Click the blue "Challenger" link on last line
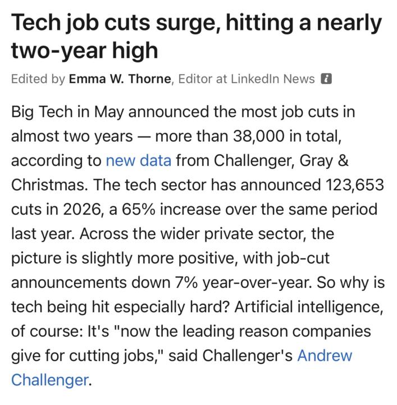The width and height of the screenshot is (397, 405). point(50,380)
